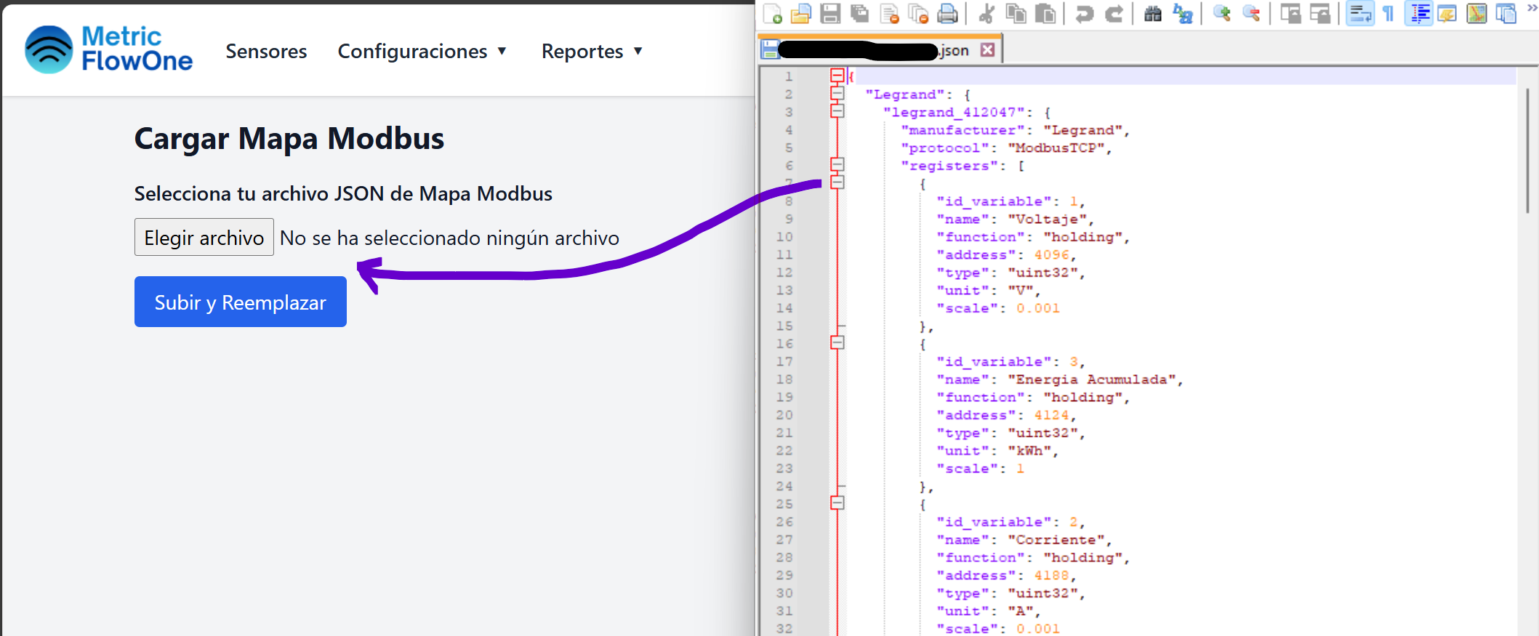Click the editor's vertical scrollbar thumb
The height and width of the screenshot is (636, 1539).
1528,145
